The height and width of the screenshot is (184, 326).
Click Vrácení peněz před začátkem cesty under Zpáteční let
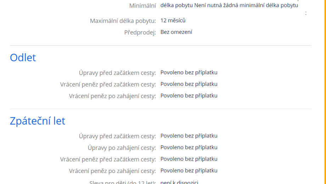pos(108,159)
